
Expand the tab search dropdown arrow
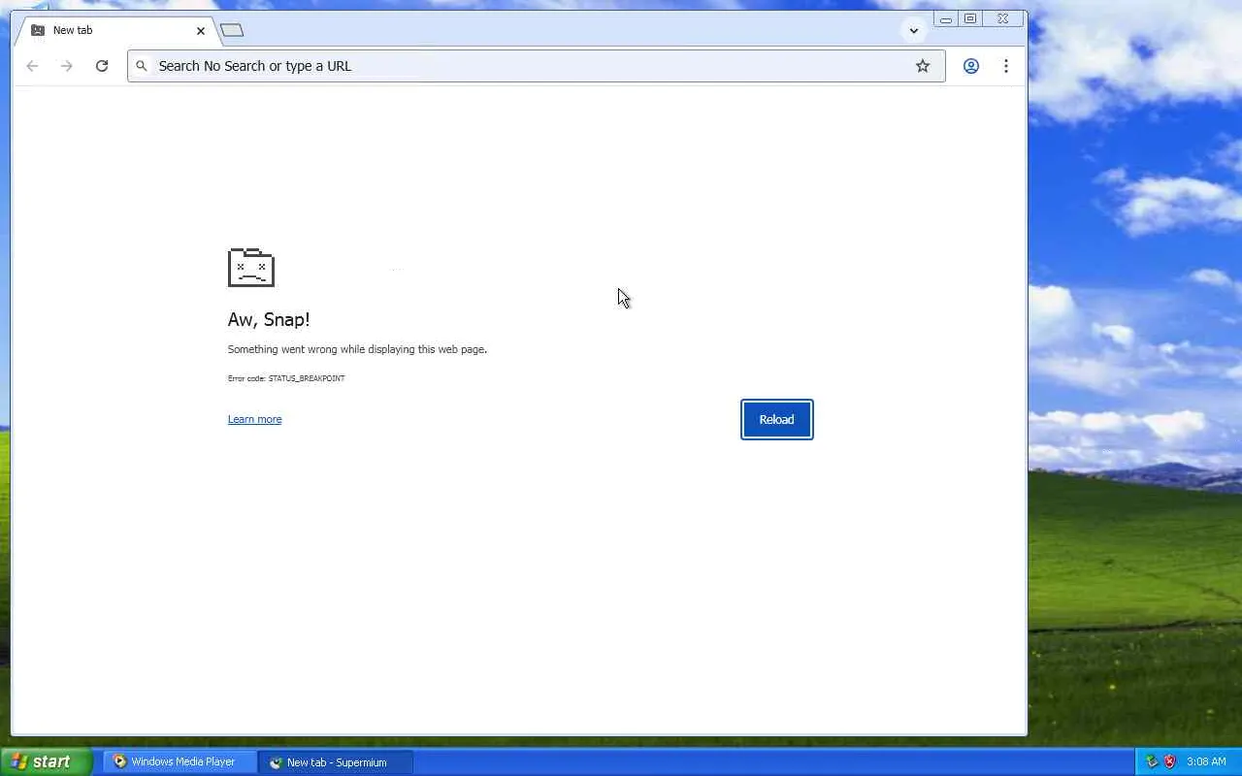(x=913, y=30)
